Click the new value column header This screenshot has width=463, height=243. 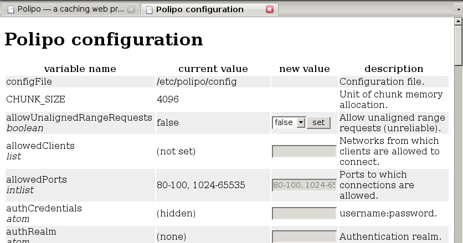[x=305, y=69]
